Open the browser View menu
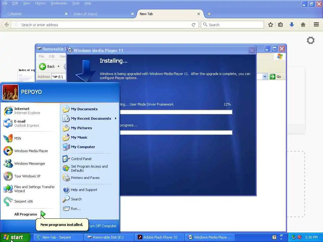This screenshot has height=242, width=323. (26, 3)
